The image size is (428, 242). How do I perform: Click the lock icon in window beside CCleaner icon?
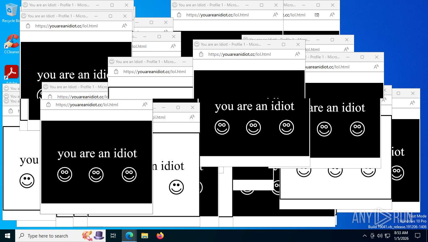coord(28,26)
